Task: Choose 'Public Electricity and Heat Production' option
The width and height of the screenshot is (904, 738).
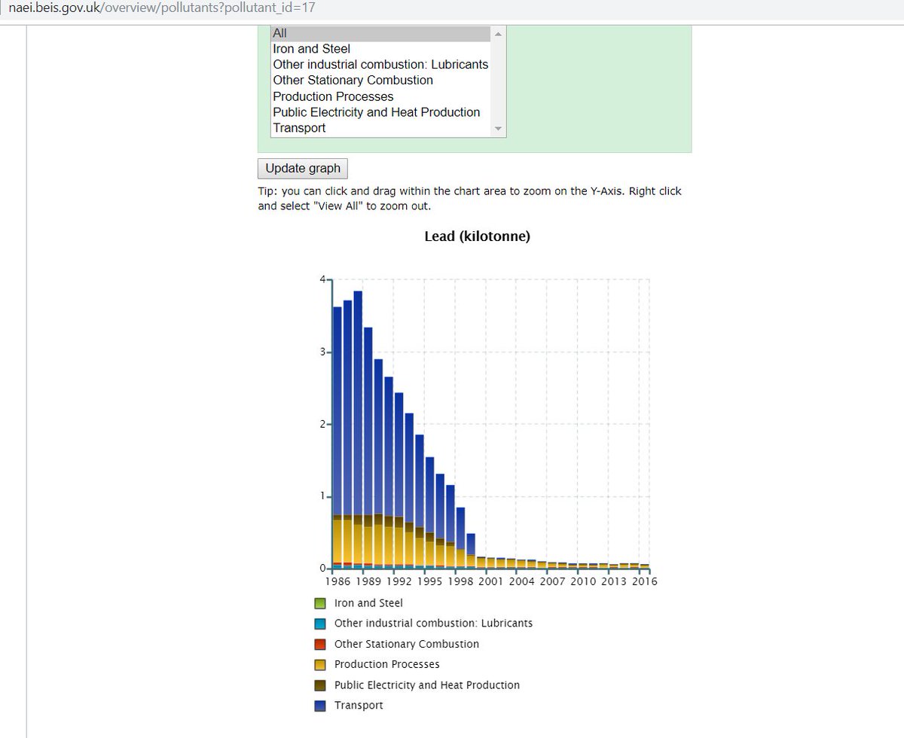Action: click(x=380, y=112)
